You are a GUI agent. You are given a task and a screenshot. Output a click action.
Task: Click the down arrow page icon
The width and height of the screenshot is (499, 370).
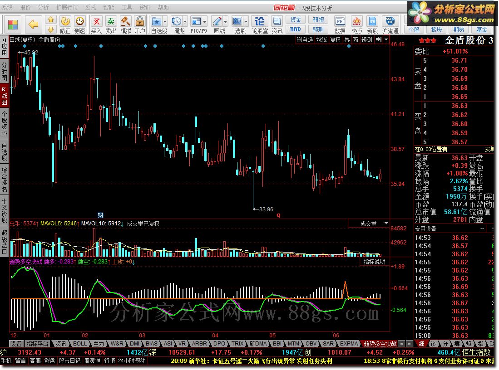click(x=50, y=29)
